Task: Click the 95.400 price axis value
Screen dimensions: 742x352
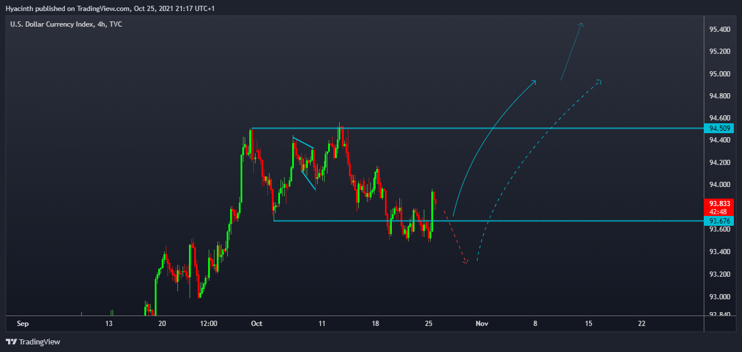Action: click(x=719, y=29)
